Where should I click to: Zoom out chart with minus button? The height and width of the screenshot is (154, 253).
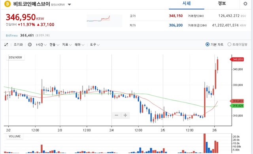coord(117,115)
